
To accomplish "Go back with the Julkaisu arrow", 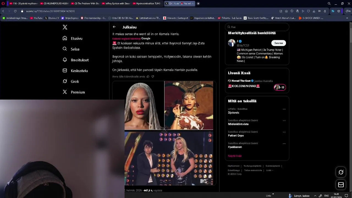I will tap(114, 27).
